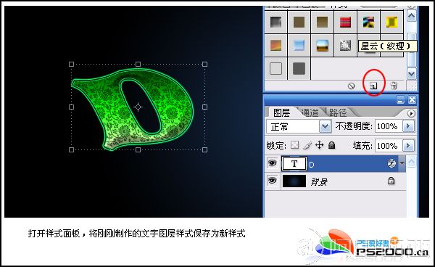
Task: Click the bottom-right transform handle
Action: point(204,150)
